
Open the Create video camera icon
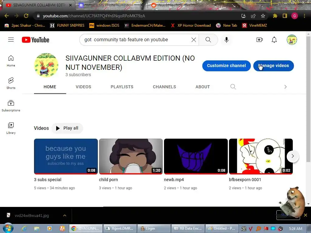click(x=259, y=40)
